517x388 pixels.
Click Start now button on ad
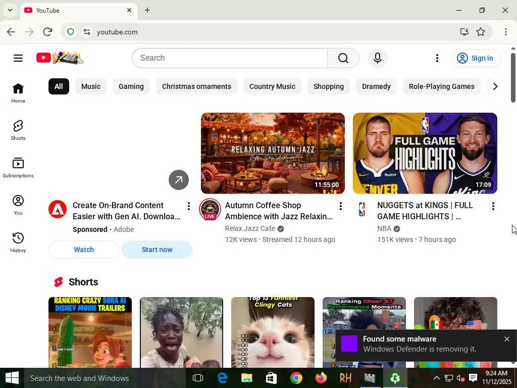tap(157, 250)
